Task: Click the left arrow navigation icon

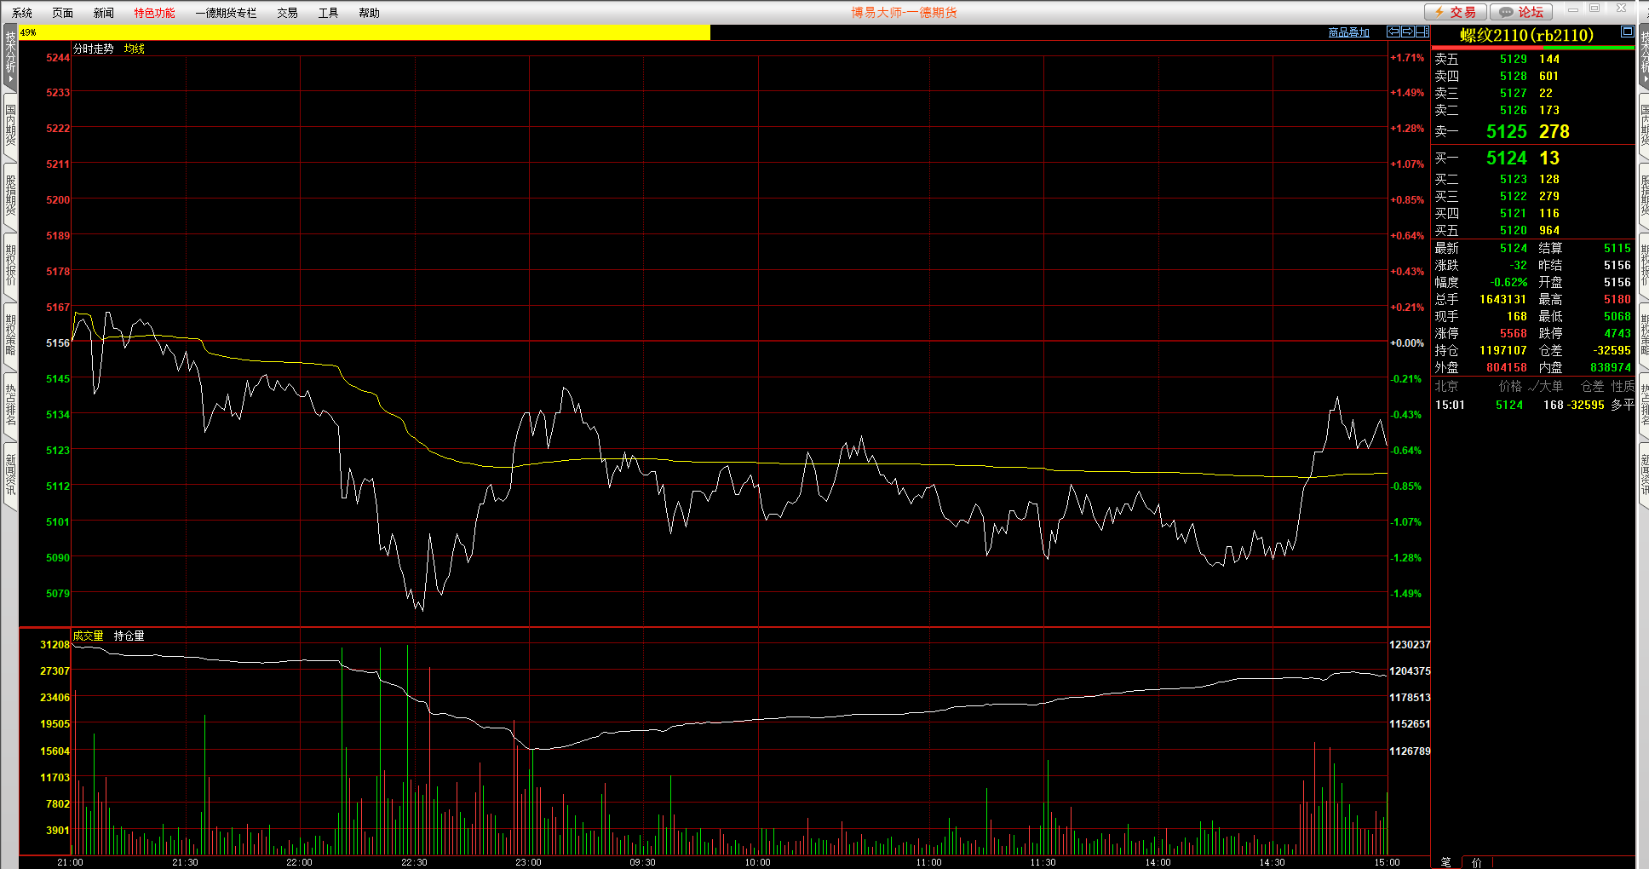Action: (x=1393, y=32)
